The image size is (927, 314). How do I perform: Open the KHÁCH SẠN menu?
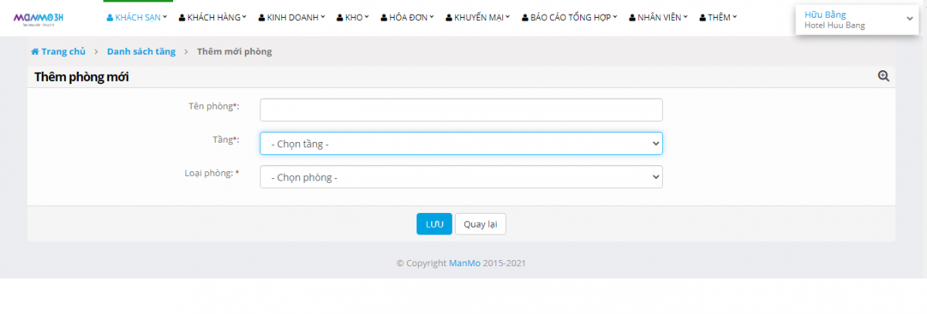(x=137, y=18)
